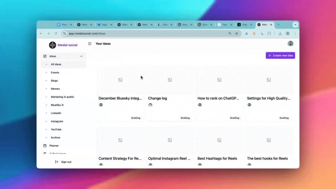Open the user avatar in page header
The height and width of the screenshot is (189, 336).
(x=290, y=44)
